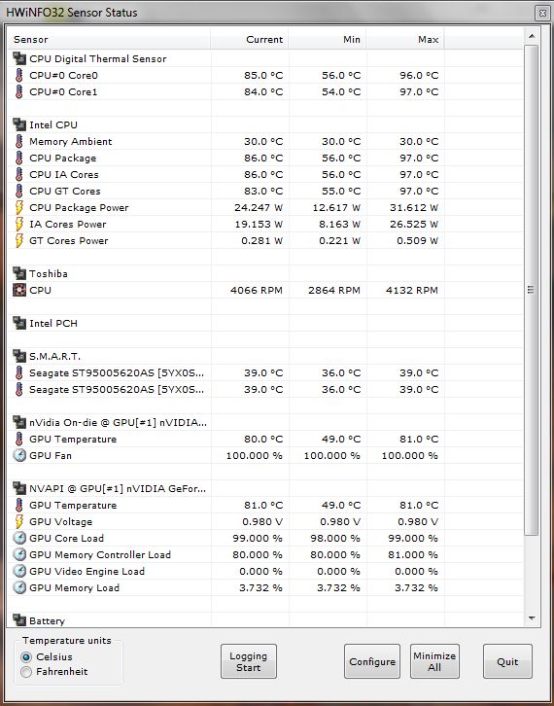Select the Intel PCH sensor group
This screenshot has height=706, width=554.
(264, 323)
